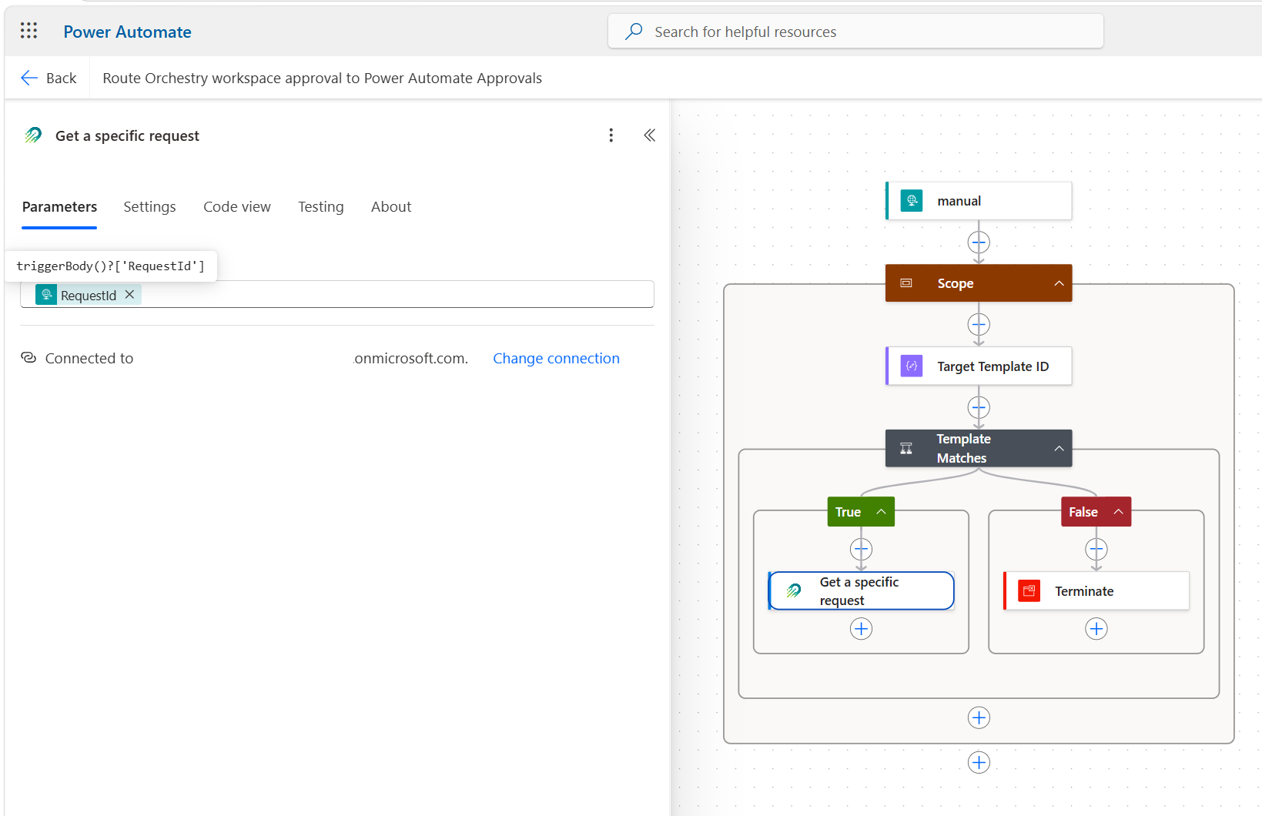Switch to the Code view tab
Screen dimensions: 1262x816
237,206
